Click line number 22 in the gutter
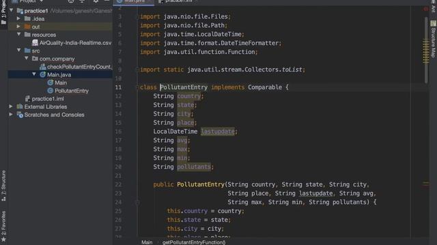Screen dimensions: 437x245 pyautogui.click(x=118, y=184)
